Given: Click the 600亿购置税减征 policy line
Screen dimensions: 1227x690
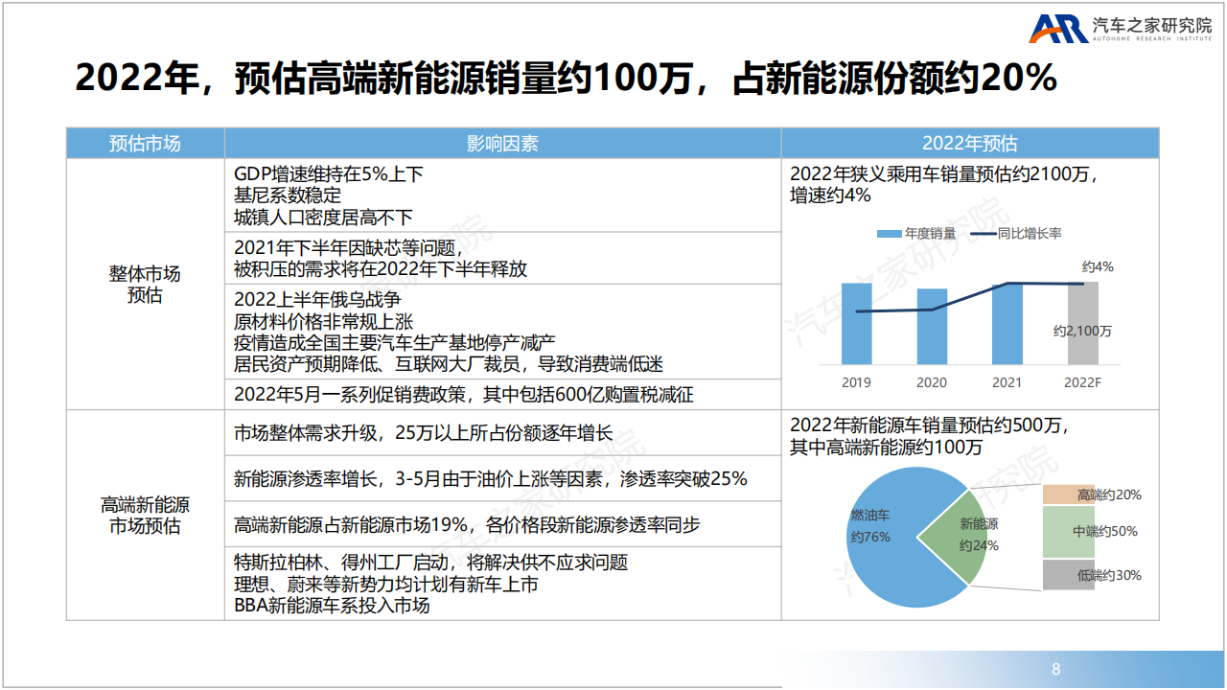Looking at the screenshot, I should point(463,394).
